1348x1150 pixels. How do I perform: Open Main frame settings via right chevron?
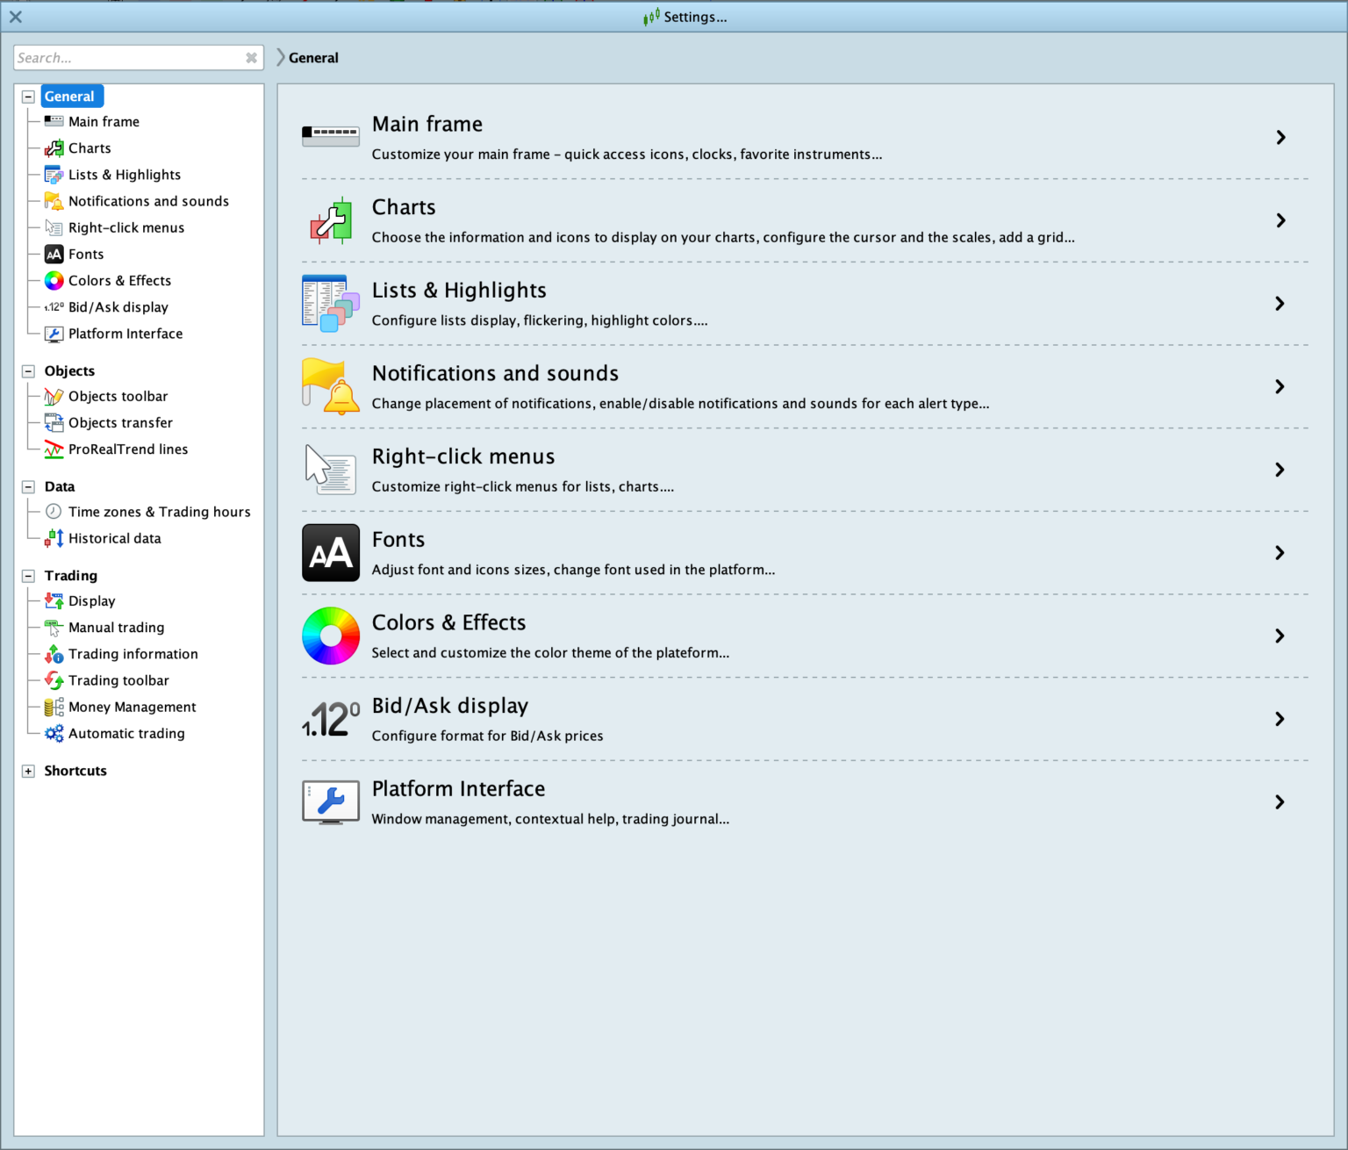coord(1280,137)
